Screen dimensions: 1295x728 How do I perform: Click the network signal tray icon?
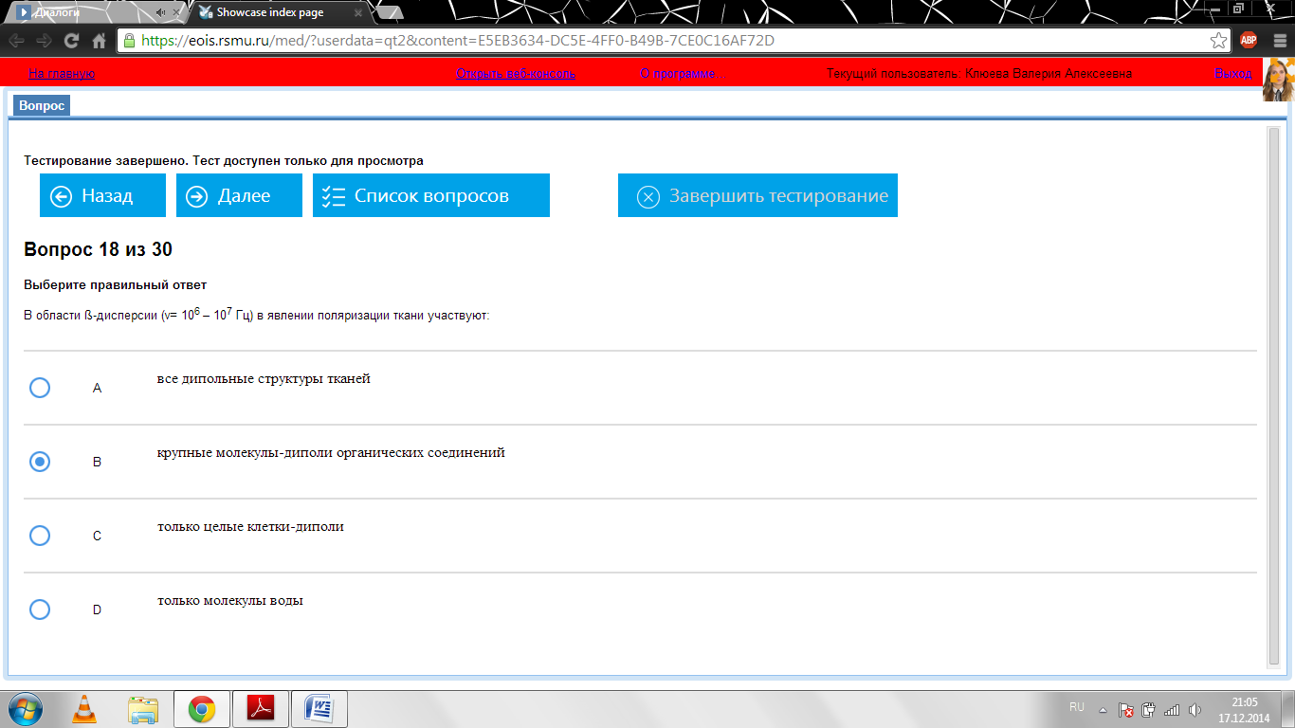[x=1172, y=709]
